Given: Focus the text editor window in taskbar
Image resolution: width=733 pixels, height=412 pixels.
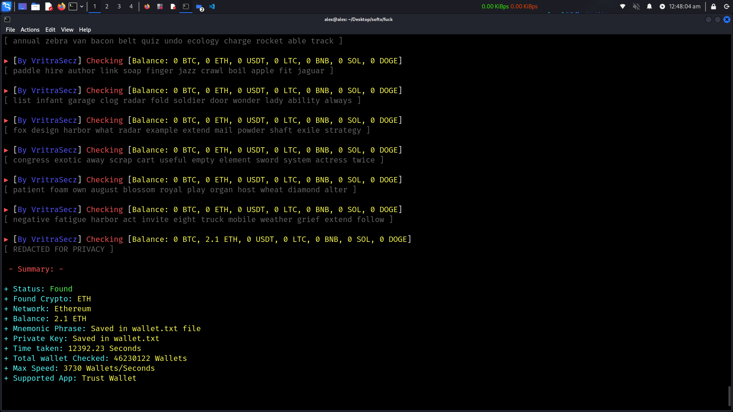Looking at the screenshot, I should click(173, 6).
